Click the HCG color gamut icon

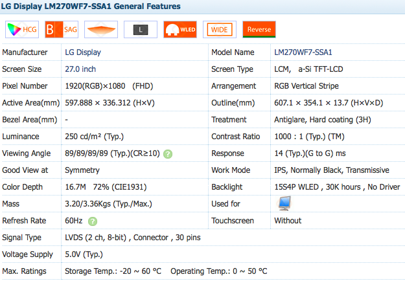click(21, 30)
